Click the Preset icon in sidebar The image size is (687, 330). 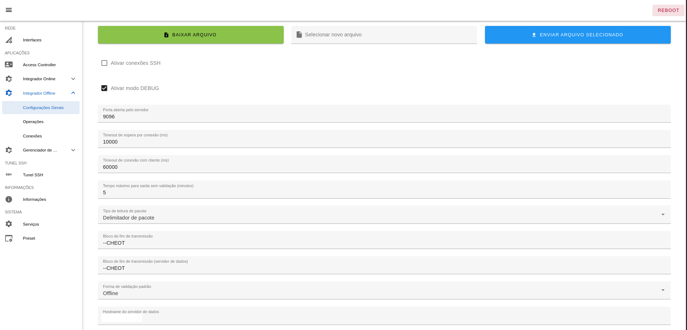tap(9, 238)
